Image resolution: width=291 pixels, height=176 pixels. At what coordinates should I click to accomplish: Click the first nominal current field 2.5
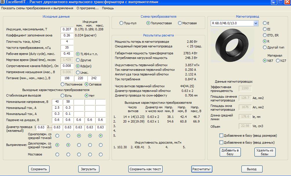[x=57, y=108]
